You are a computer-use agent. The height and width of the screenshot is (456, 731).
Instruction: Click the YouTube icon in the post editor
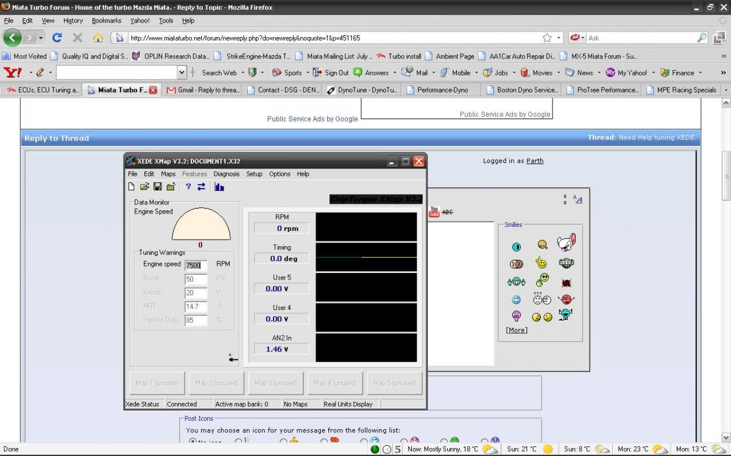pos(434,212)
